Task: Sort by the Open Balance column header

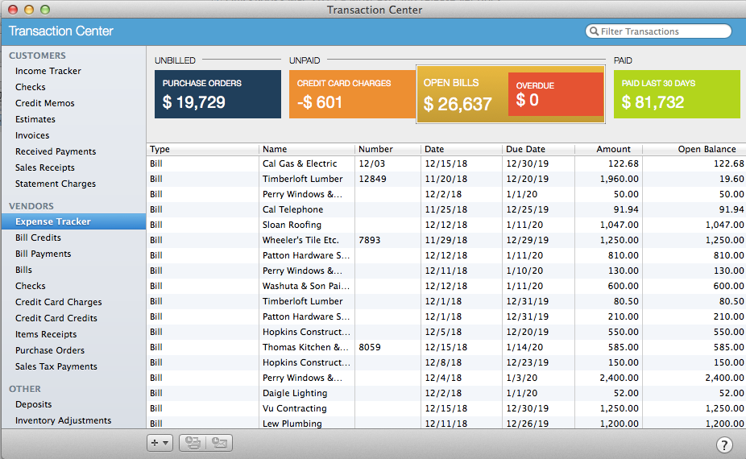Action: 706,149
